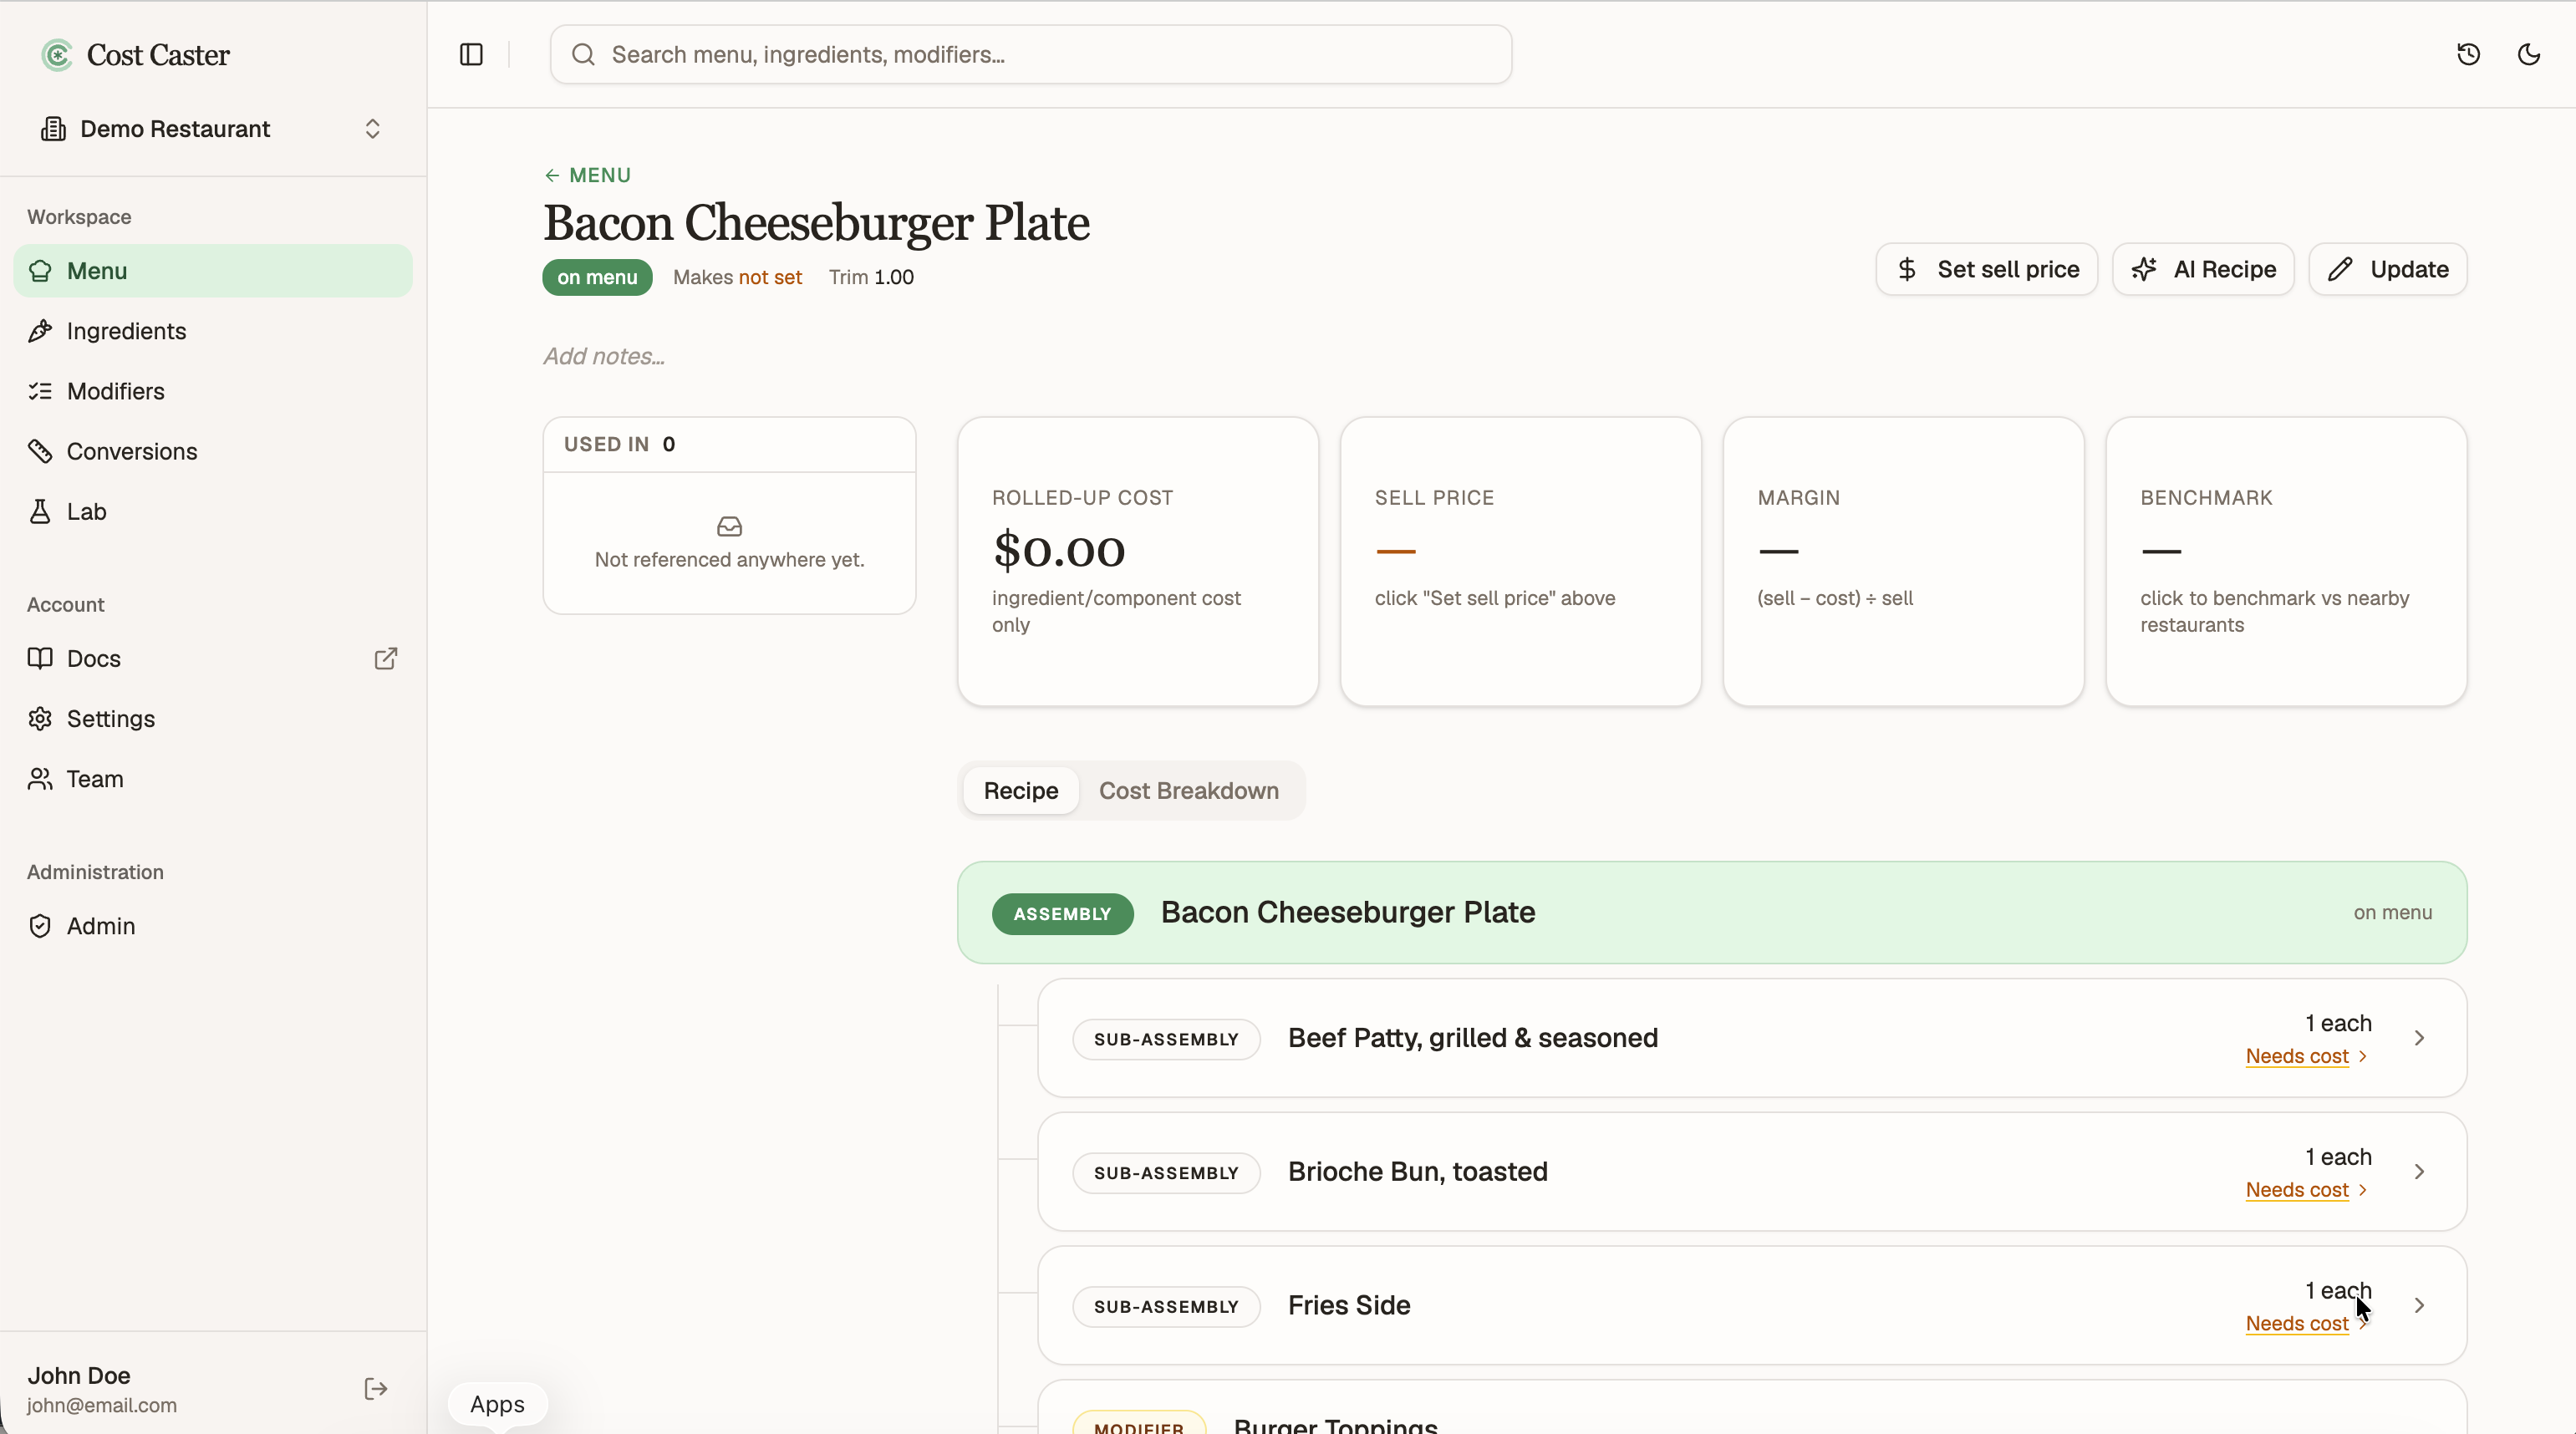
Task: Open Admin in the sidebar
Action: click(213, 926)
